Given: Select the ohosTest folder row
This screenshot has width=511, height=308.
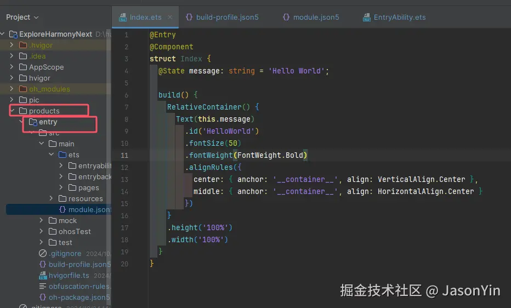Looking at the screenshot, I should point(55,231).
